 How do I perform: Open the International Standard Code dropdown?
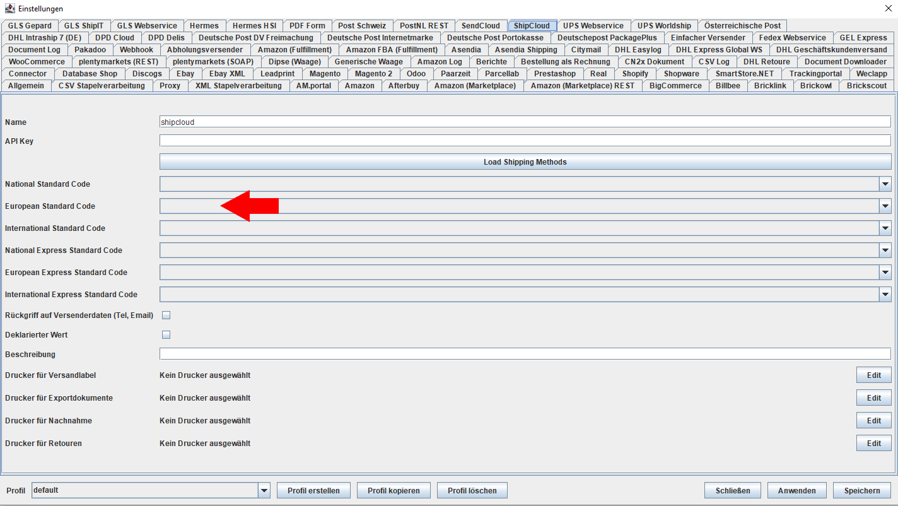coord(525,228)
